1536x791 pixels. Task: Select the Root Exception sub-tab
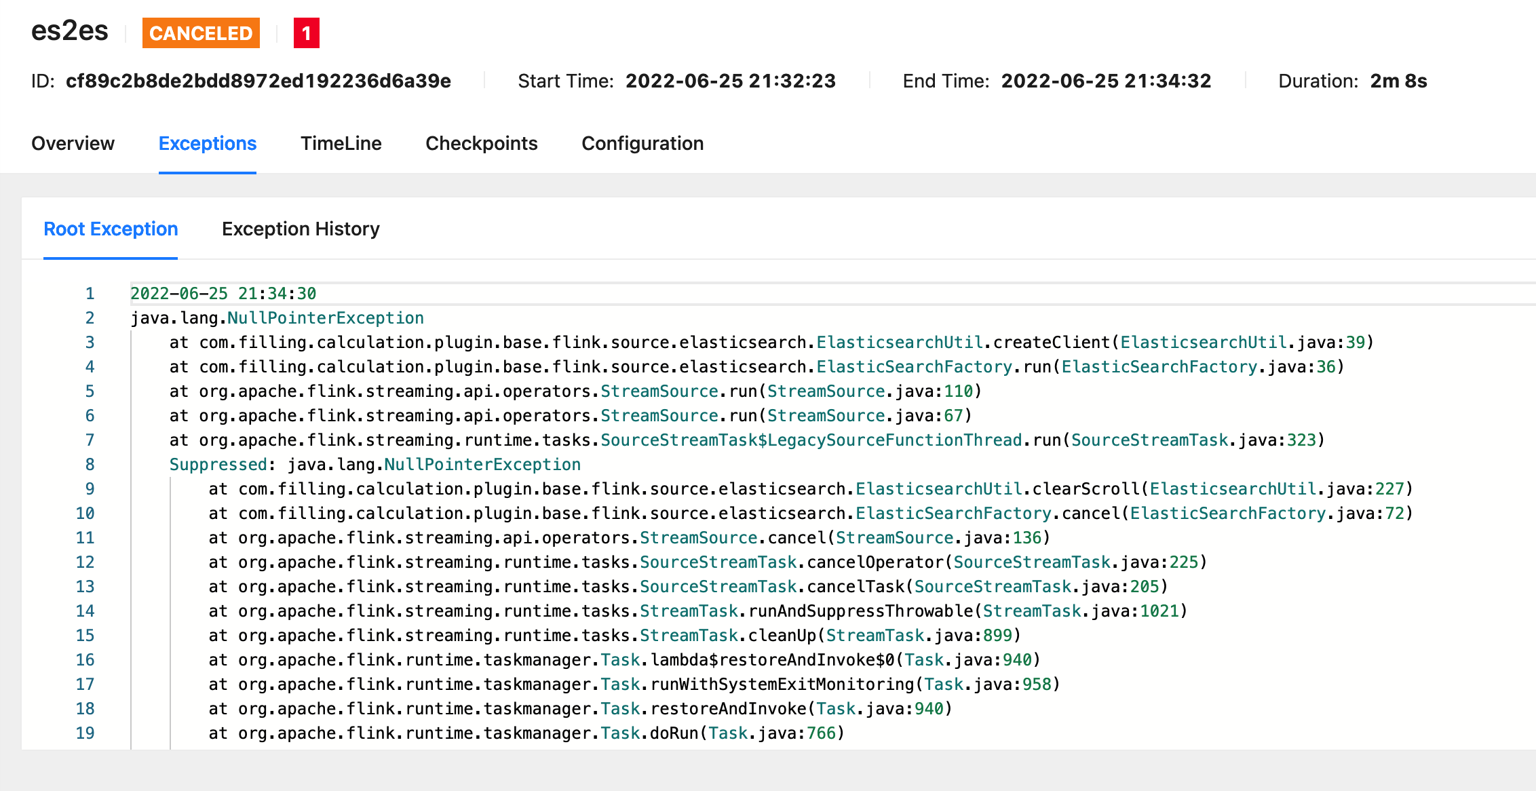[111, 229]
